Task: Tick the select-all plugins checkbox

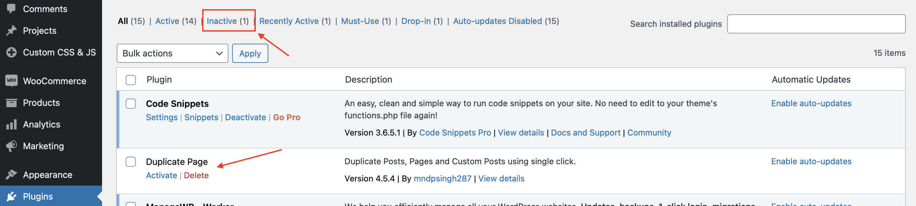Action: [131, 80]
